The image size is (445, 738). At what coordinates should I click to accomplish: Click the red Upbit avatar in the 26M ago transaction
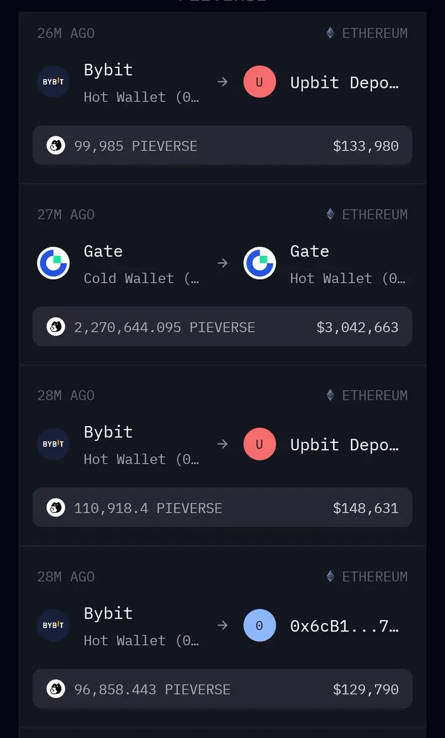click(x=259, y=82)
